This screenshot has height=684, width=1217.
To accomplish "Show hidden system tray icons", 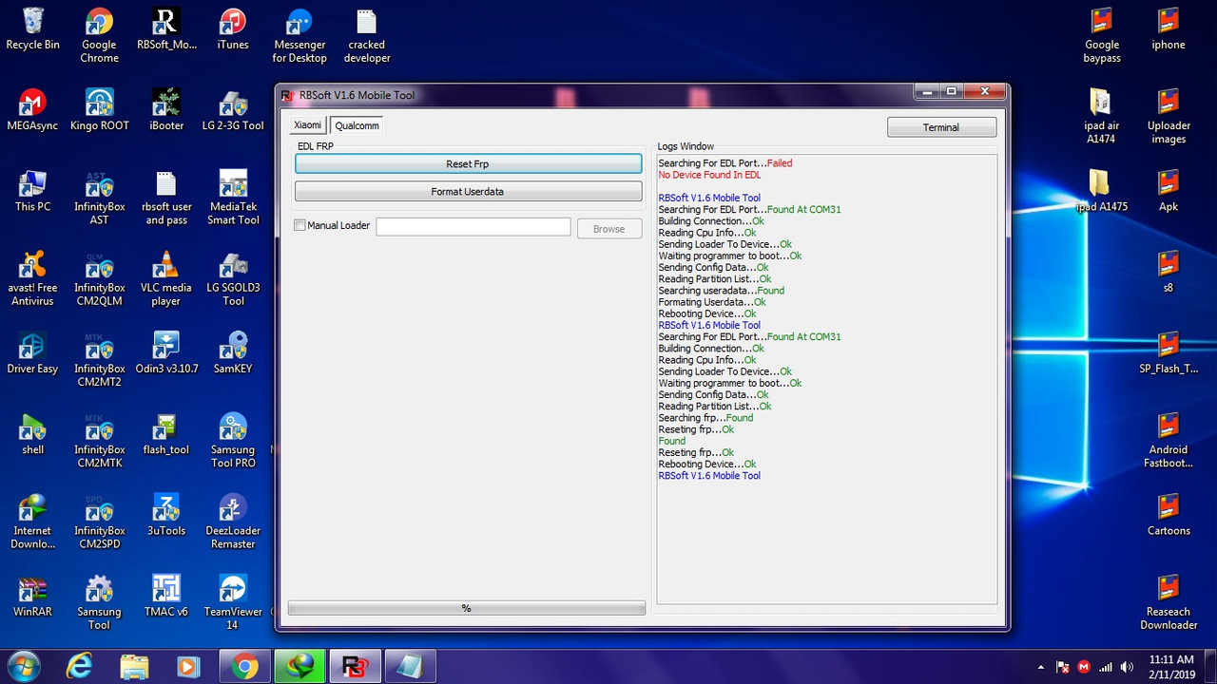I will 1041,667.
